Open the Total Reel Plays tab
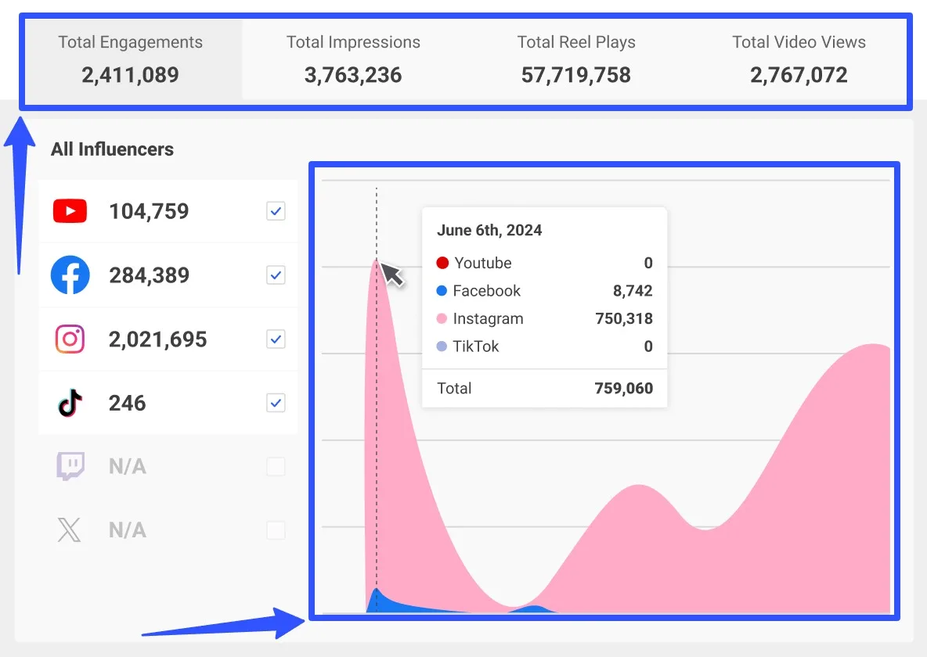 pos(576,59)
